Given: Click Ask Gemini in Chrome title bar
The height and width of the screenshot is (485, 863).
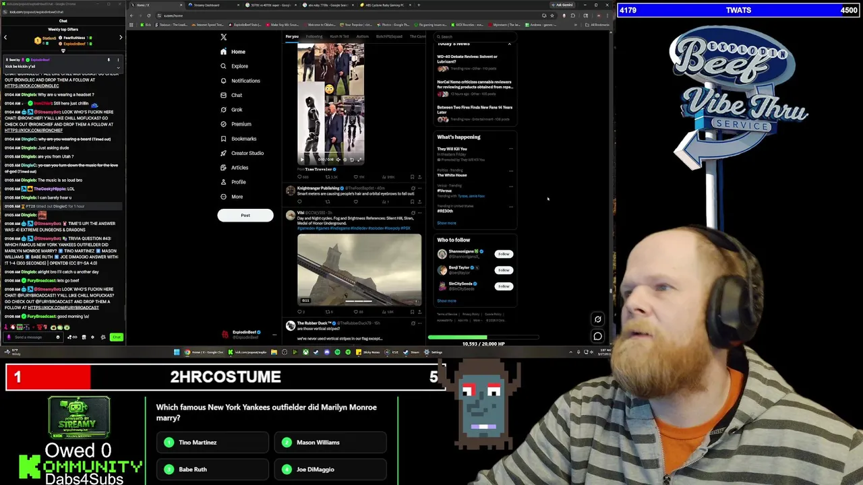Looking at the screenshot, I should tap(563, 5).
